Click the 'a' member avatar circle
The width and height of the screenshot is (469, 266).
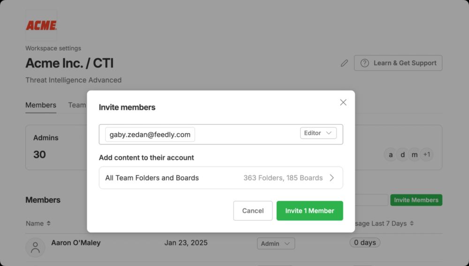[x=390, y=155]
